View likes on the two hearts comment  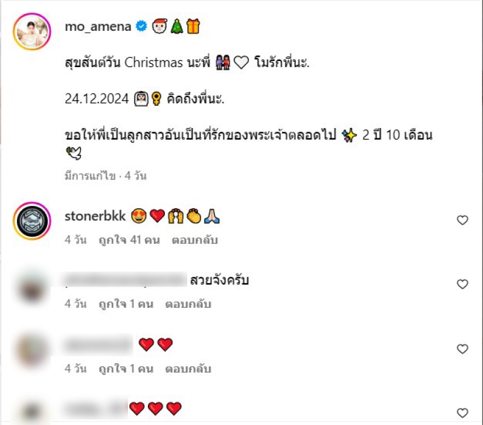click(x=126, y=368)
